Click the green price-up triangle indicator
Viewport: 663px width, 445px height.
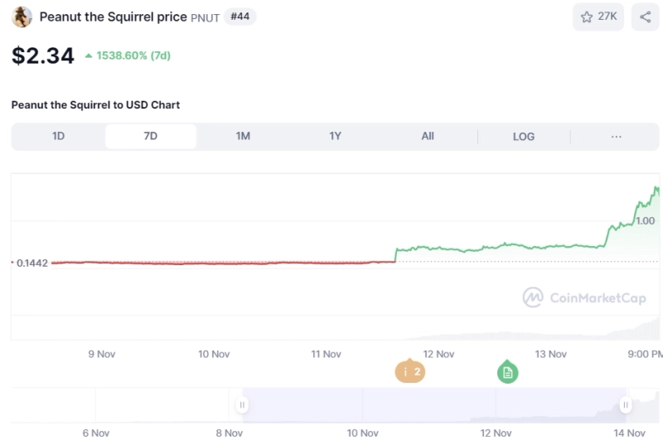coord(89,56)
